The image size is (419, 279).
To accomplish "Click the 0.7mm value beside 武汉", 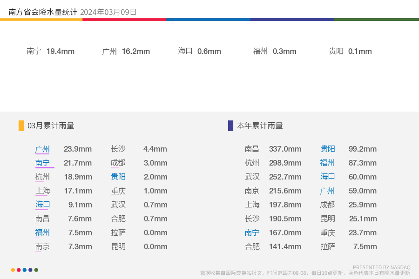I will (155, 205).
